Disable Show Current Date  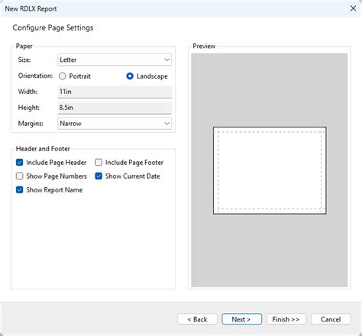pos(99,176)
